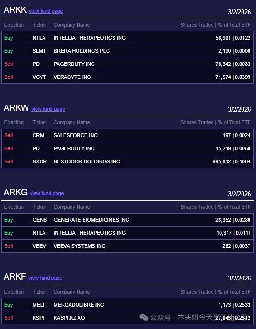Select the NTLA Buy row in ARKG
The image size is (256, 329).
128,233
